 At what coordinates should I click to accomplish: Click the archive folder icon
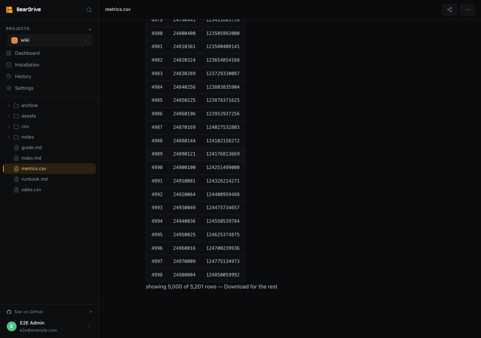(x=16, y=106)
